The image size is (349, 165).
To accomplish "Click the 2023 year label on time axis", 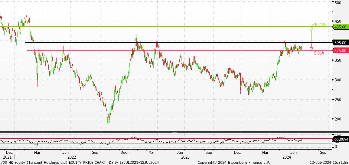I will pos(185,157).
